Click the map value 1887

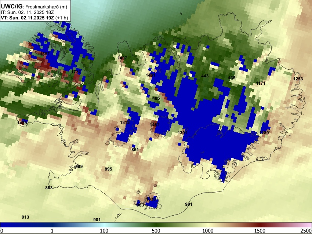(x=45, y=54)
